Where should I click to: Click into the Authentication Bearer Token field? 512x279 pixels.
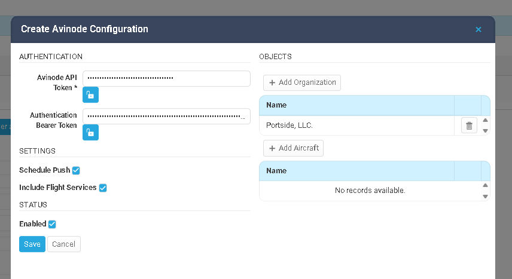point(166,116)
